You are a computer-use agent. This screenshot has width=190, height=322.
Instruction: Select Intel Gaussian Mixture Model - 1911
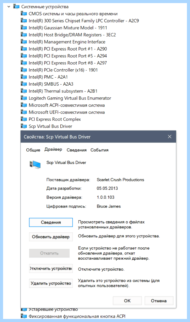coord(68,28)
